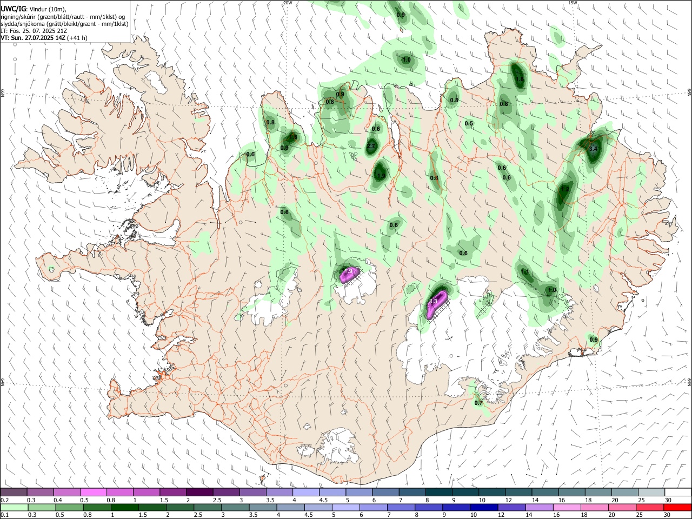Pick the deep purple snow swatch between 2 and 2.5
692x519 pixels.
(x=199, y=493)
